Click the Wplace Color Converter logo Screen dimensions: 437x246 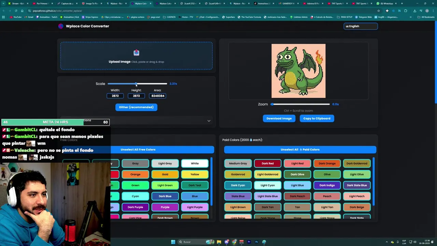pos(61,26)
